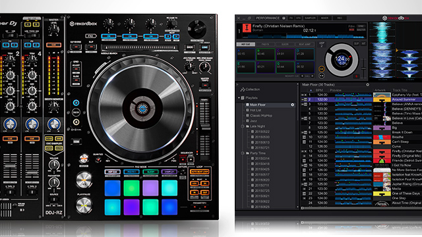Click the preview waveform of track 12 Curve
Image resolution: width=422 pixels, height=237 pixels.
click(x=353, y=146)
